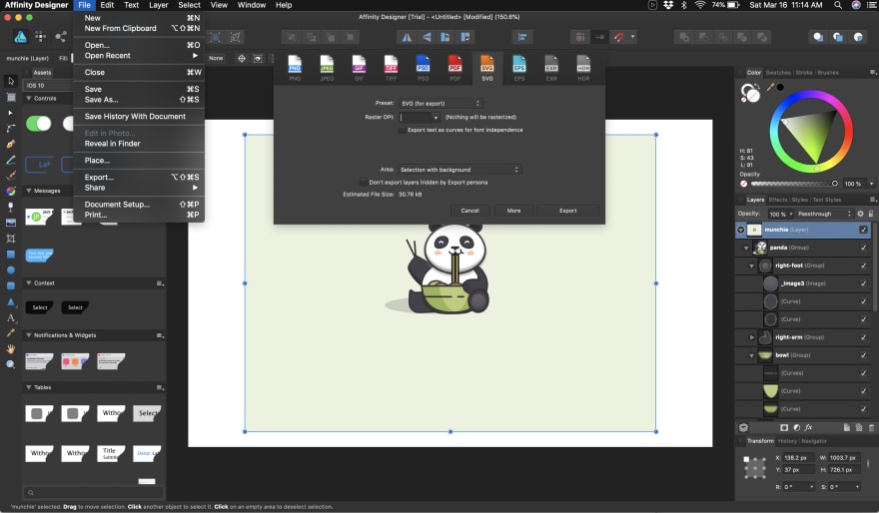Viewport: 879px width, 513px height.
Task: Click the fx layer effects icon
Action: click(x=808, y=427)
